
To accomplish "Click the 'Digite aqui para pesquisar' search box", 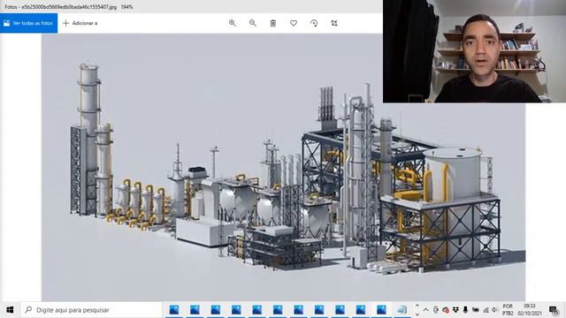I will click(91, 310).
